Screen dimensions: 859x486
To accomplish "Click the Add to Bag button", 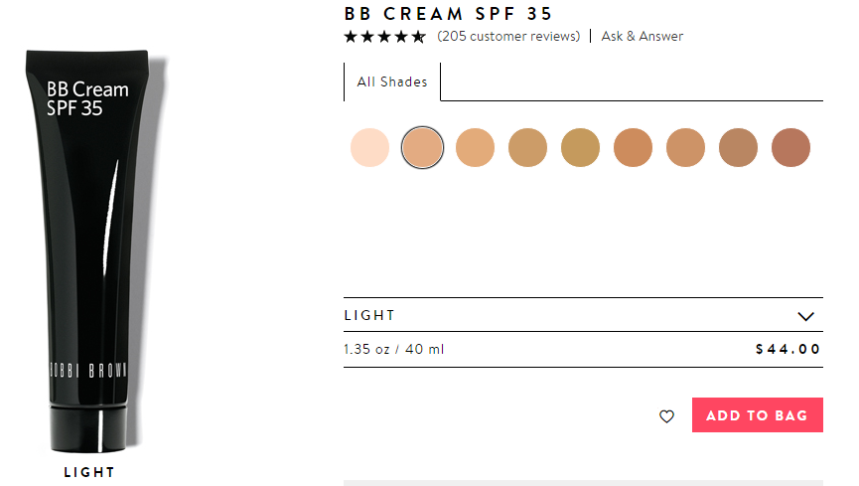I will [x=757, y=415].
